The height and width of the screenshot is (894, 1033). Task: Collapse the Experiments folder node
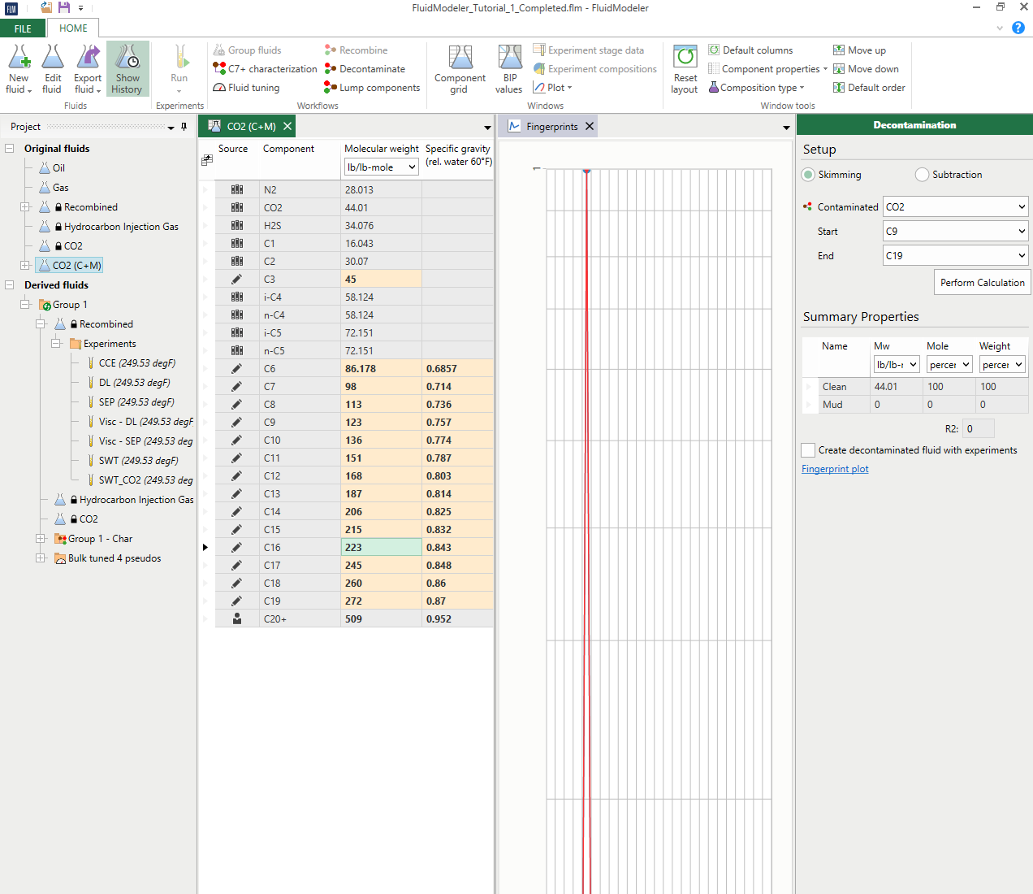tap(56, 344)
